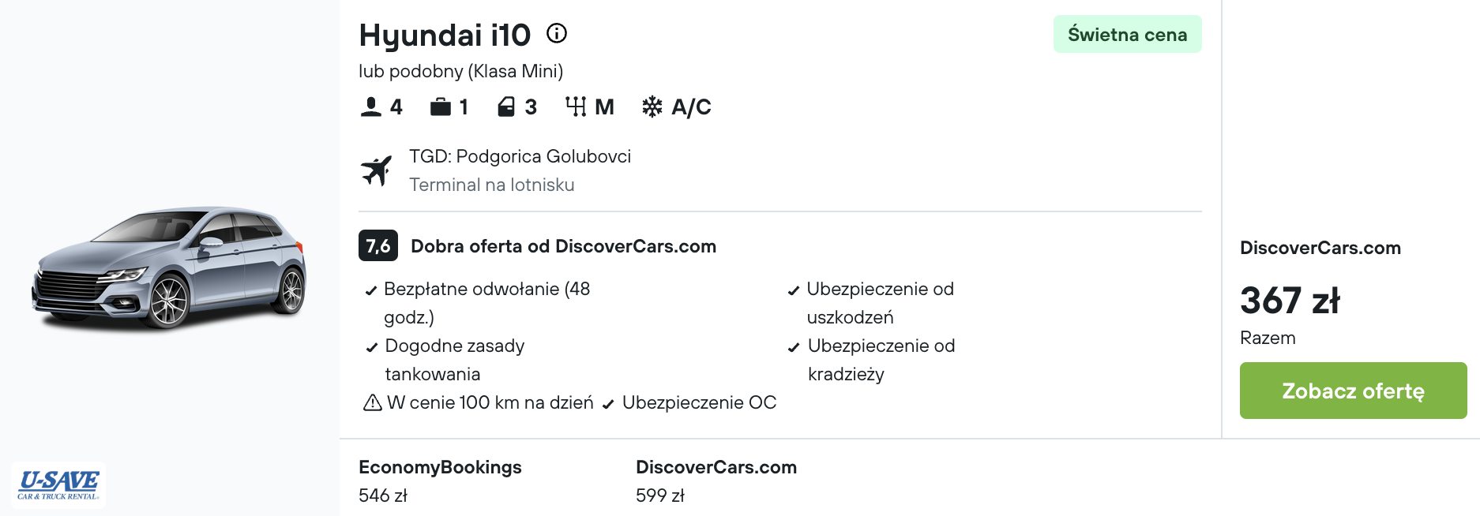Click the Hyundai i10 title
This screenshot has height=516, width=1480.
click(x=445, y=36)
